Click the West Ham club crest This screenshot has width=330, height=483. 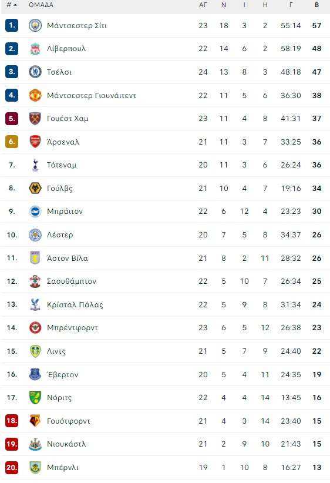point(35,118)
